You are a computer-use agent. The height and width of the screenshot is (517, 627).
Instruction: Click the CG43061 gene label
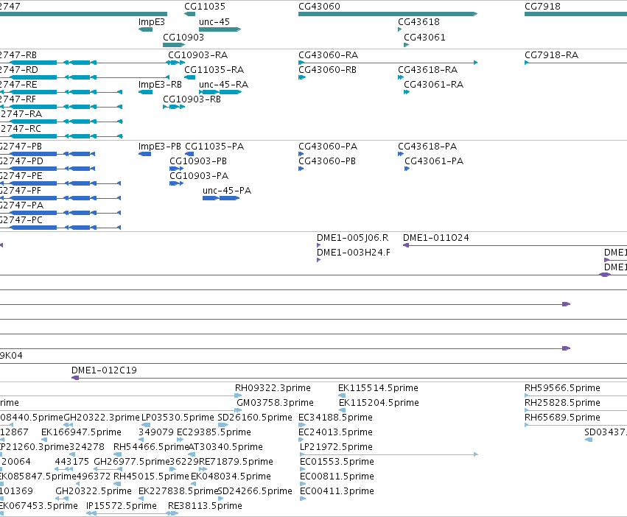click(424, 37)
